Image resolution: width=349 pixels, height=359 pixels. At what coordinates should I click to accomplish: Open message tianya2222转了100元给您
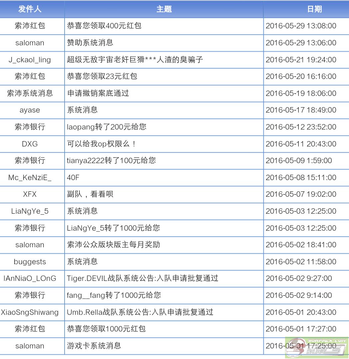click(111, 160)
